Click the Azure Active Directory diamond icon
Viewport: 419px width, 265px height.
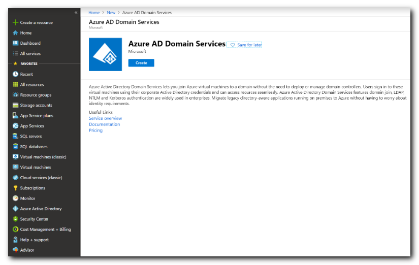(16, 209)
